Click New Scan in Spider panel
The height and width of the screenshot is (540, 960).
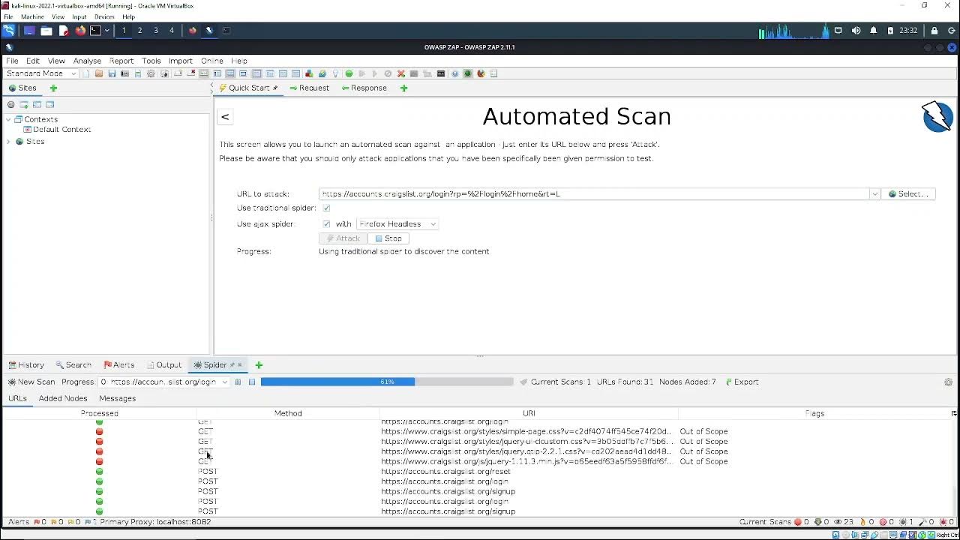(31, 382)
